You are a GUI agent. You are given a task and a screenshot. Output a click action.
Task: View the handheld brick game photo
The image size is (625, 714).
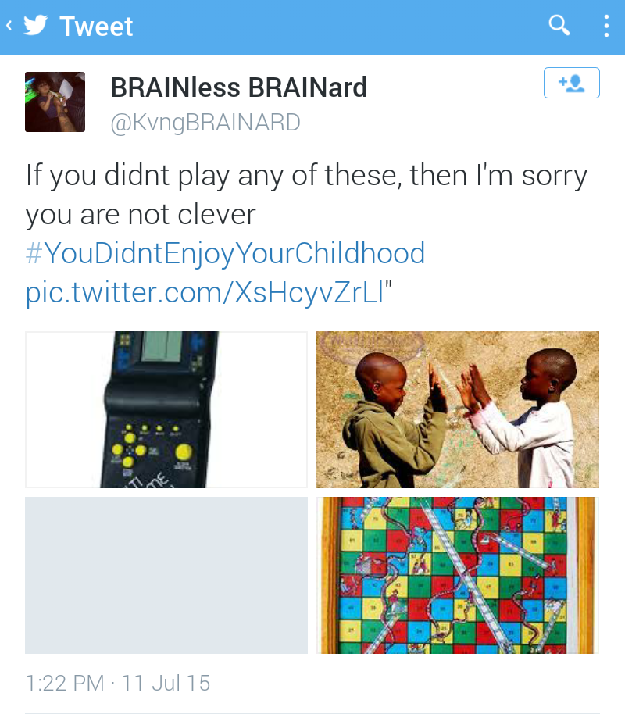[166, 410]
